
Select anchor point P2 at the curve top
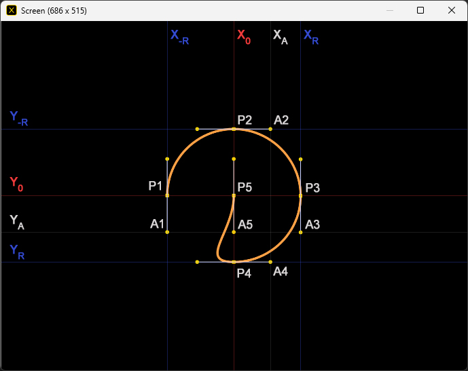[x=234, y=129]
